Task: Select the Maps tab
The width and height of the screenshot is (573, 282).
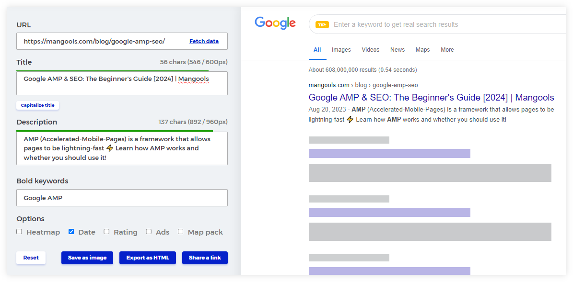Action: coord(422,49)
